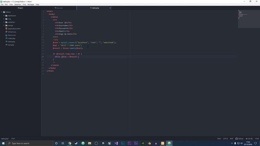Image resolution: width=260 pixels, height=146 pixels.
Task: Click the code minimap preview
Action: point(249,19)
